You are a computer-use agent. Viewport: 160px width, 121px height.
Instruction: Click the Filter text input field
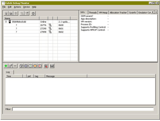point(83,109)
